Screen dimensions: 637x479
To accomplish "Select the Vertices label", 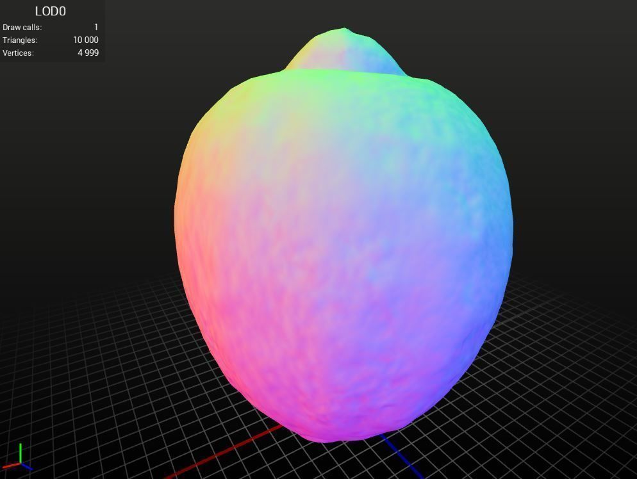I will 19,53.
